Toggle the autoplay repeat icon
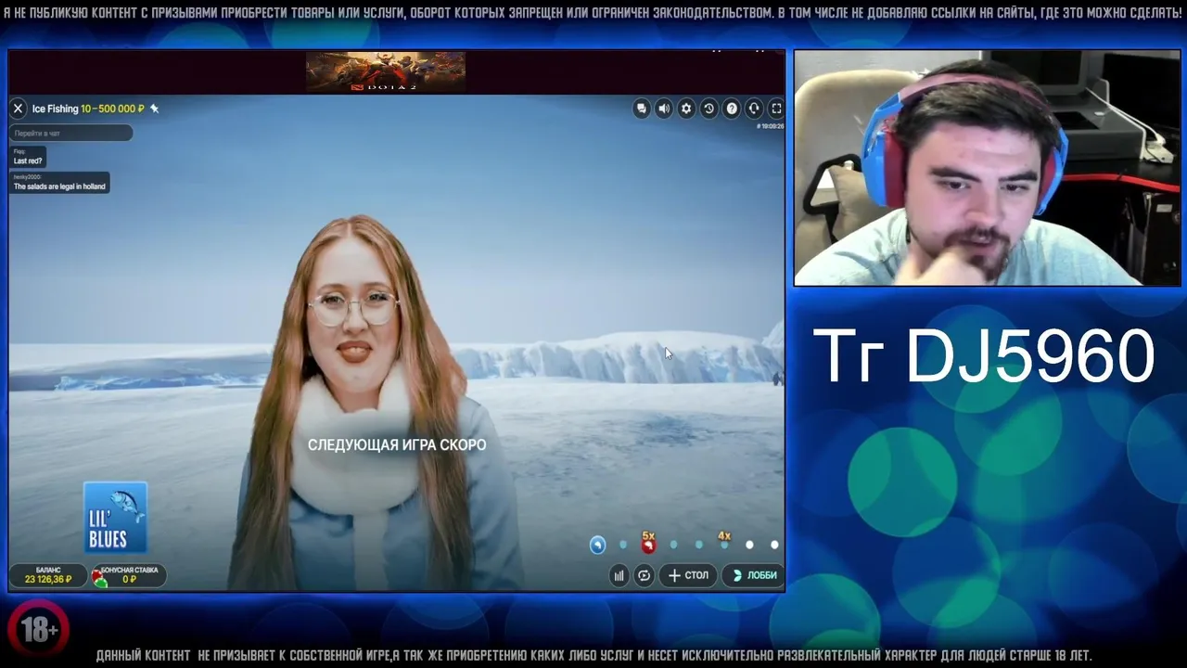Viewport: 1187px width, 668px height. [x=644, y=575]
